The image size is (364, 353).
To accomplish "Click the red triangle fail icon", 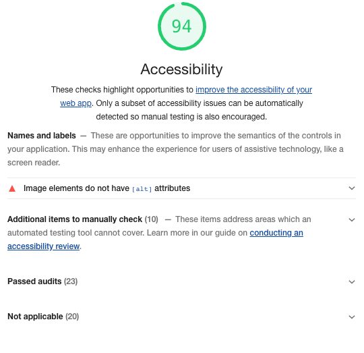I will (12, 188).
